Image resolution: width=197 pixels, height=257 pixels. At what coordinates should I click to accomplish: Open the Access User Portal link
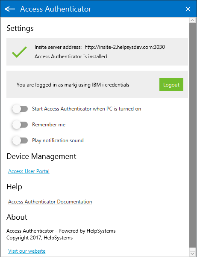29,171
